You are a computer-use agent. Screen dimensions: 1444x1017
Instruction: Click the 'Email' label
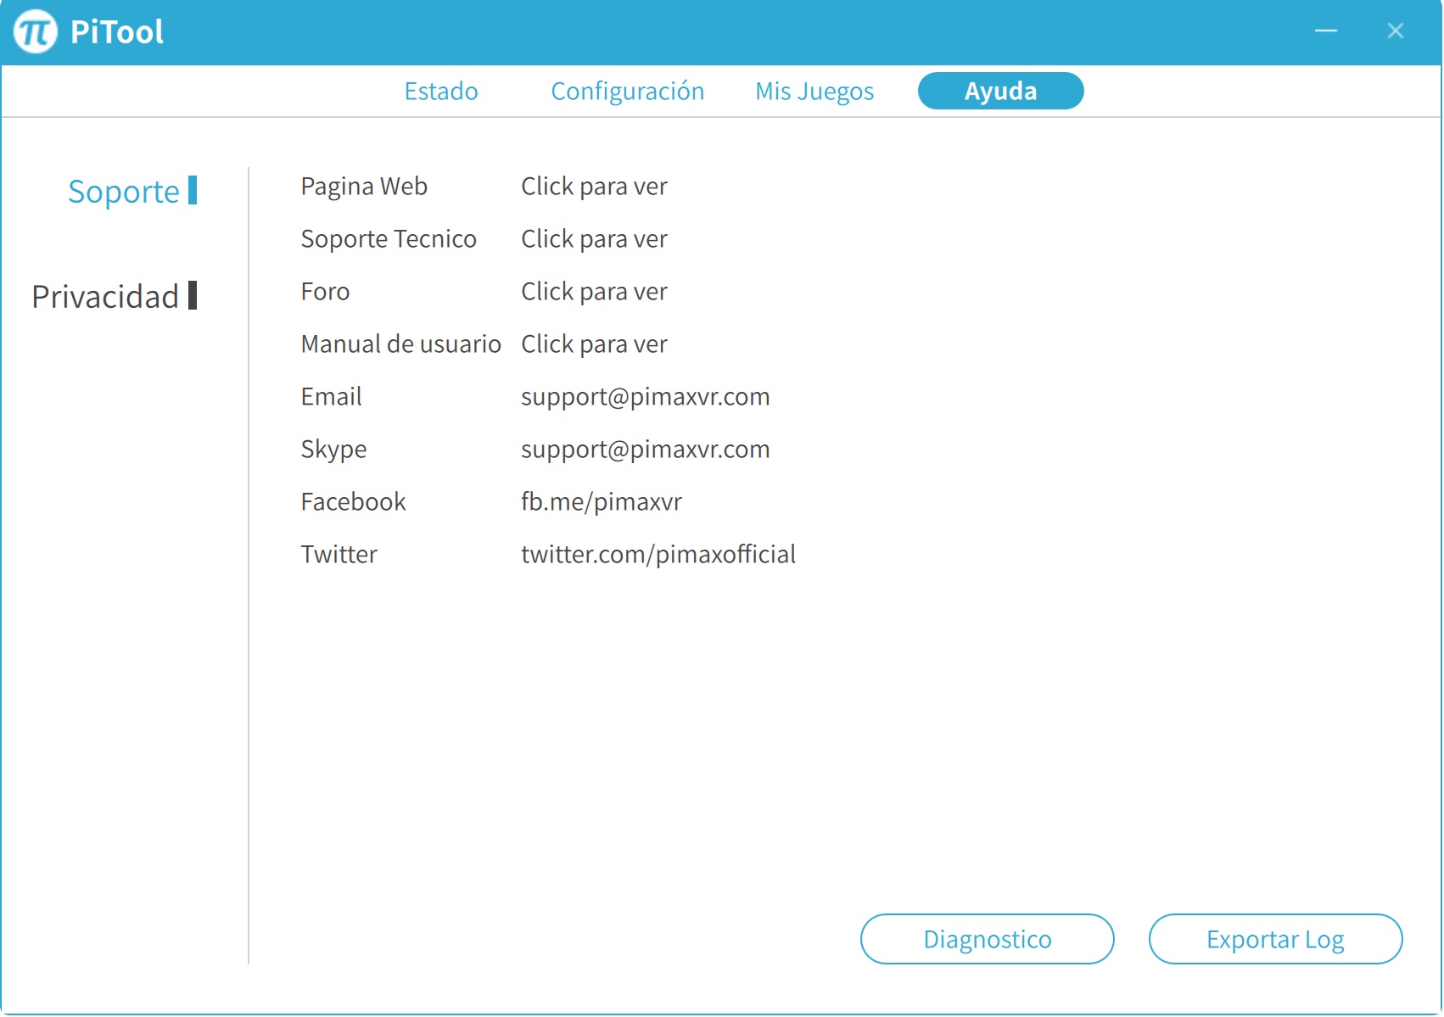(x=331, y=397)
